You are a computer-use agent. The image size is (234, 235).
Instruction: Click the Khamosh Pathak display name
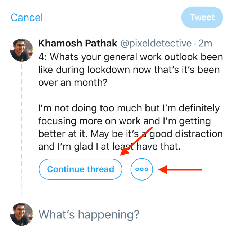[78, 44]
